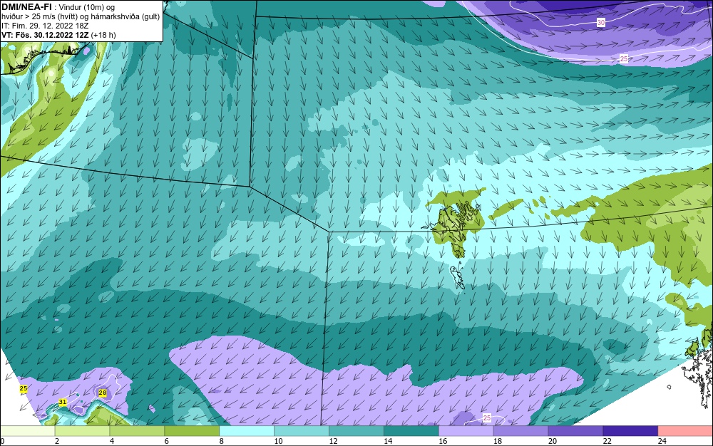Select the dark teal 14–16 m/s legend swatch
The width and height of the screenshot is (713, 446).
[411, 431]
